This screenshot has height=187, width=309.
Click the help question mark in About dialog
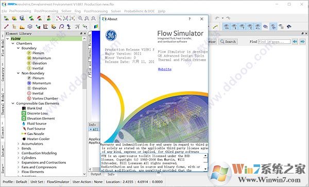tap(190, 19)
